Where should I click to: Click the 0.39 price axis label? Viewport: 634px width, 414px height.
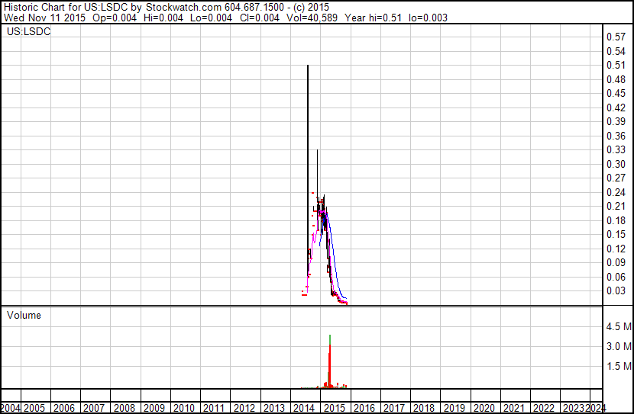pyautogui.click(x=616, y=121)
